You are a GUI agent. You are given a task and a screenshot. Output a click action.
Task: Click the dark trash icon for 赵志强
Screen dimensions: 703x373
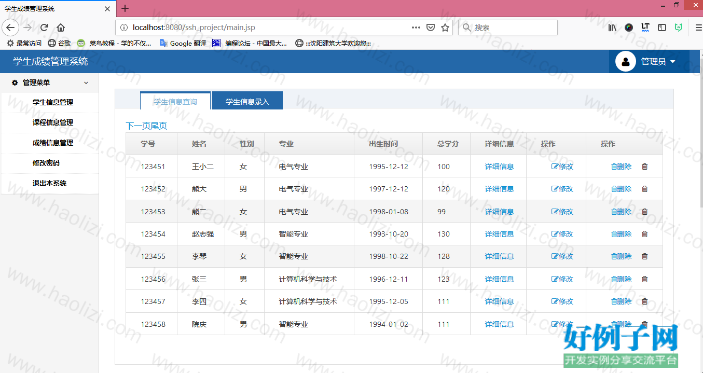coord(645,234)
